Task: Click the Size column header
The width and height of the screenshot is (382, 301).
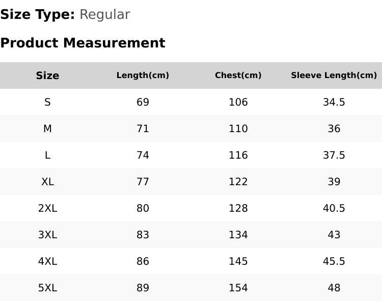Action: tap(47, 76)
